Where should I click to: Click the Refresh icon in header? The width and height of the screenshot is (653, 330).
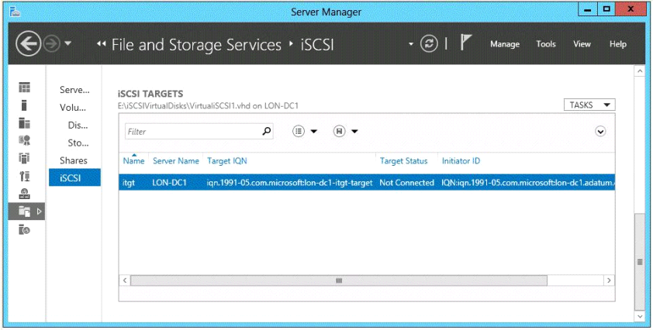[x=429, y=44]
